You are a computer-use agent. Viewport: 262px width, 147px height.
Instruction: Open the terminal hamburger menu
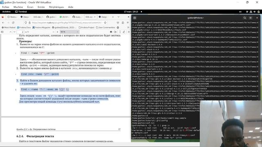(251, 18)
